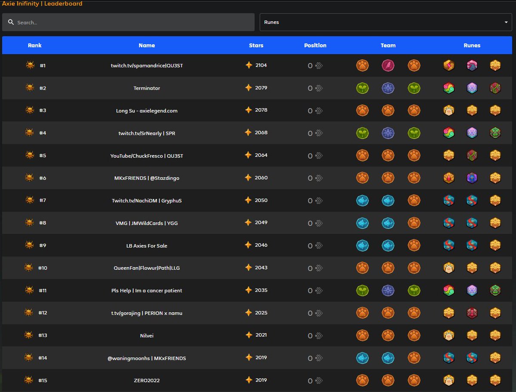This screenshot has width=516, height=392.
Task: Click the name LB Axies For Sale
Action: point(147,245)
